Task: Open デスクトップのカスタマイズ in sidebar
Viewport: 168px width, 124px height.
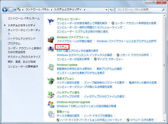Action: click(24, 57)
